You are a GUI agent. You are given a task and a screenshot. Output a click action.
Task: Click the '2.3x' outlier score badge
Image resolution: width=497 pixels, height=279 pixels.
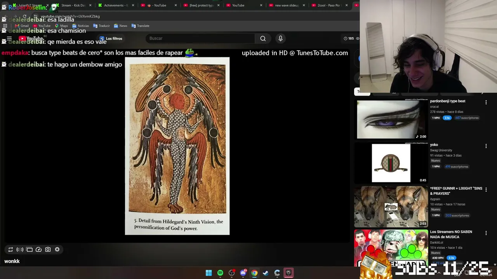(451, 258)
